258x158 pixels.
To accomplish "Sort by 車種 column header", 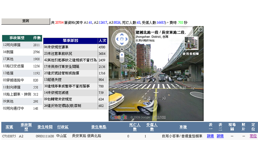I will point(183,127).
